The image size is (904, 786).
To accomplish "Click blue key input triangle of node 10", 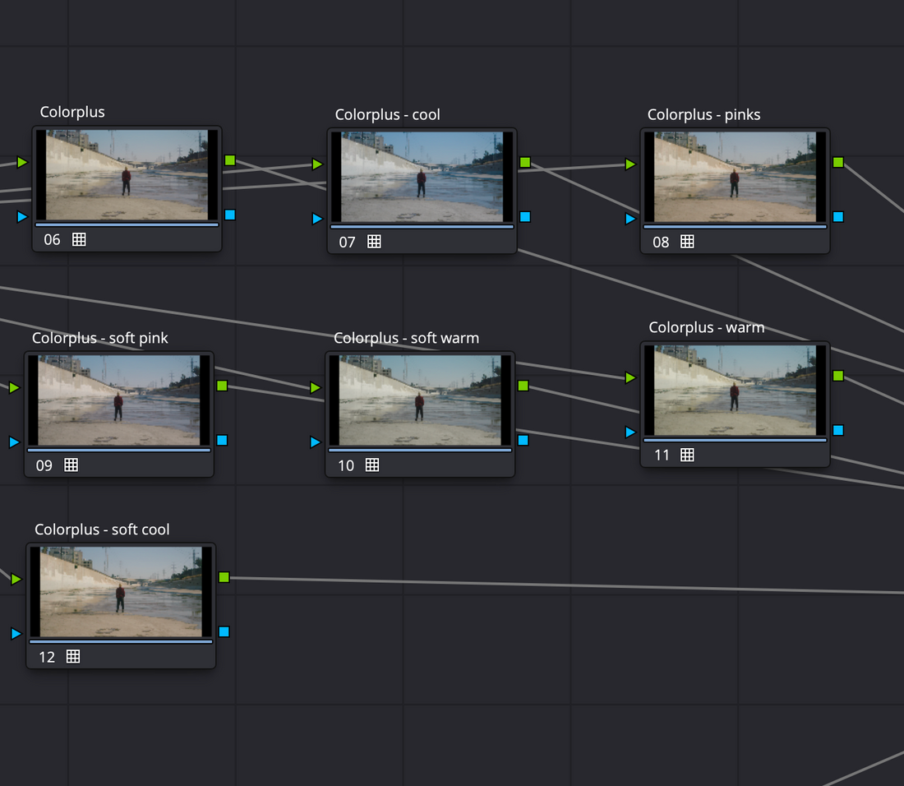I will coord(316,442).
